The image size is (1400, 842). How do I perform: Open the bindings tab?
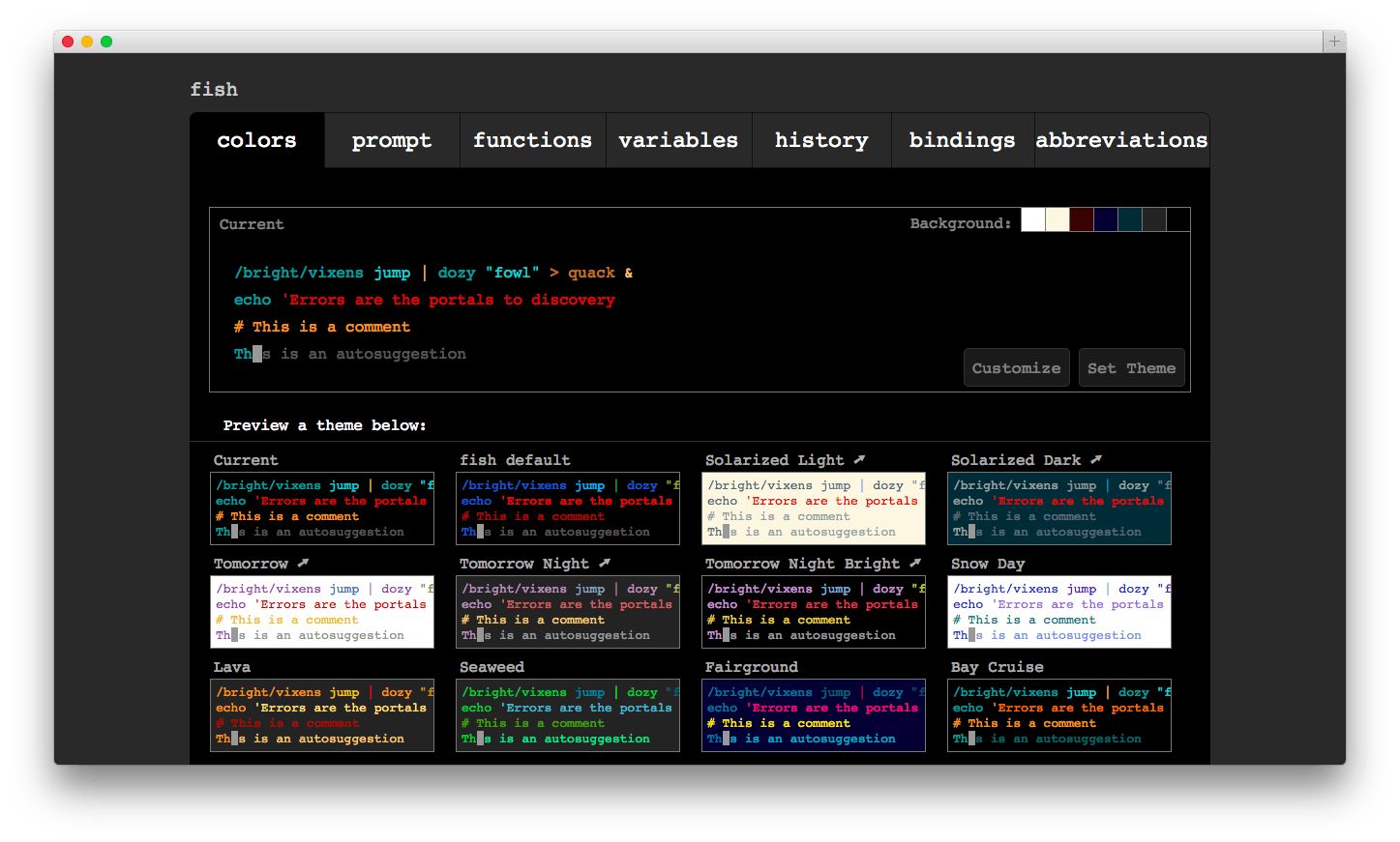point(963,140)
